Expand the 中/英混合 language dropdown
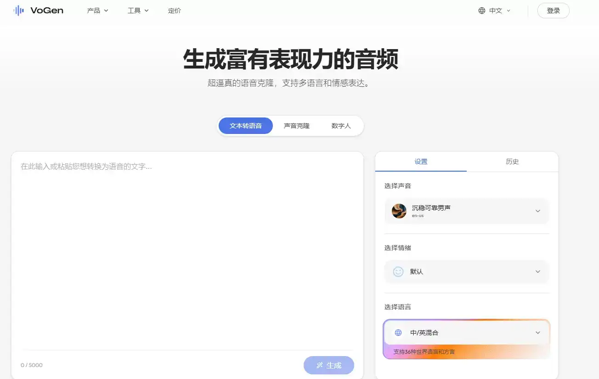 tap(467, 333)
